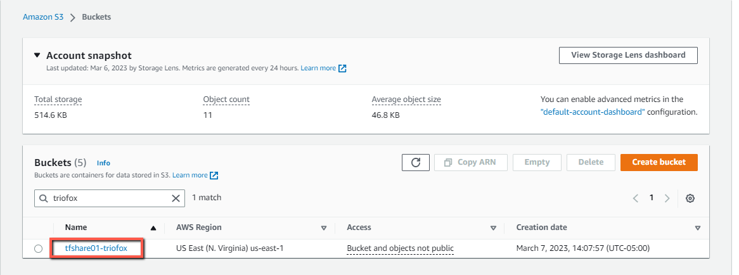Go to next page of buckets
Screen dimensions: 739x275
pos(667,198)
